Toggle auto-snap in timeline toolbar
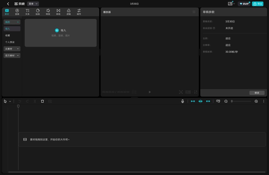Image resolution: width=269 pixels, height=175 pixels. coord(200,101)
